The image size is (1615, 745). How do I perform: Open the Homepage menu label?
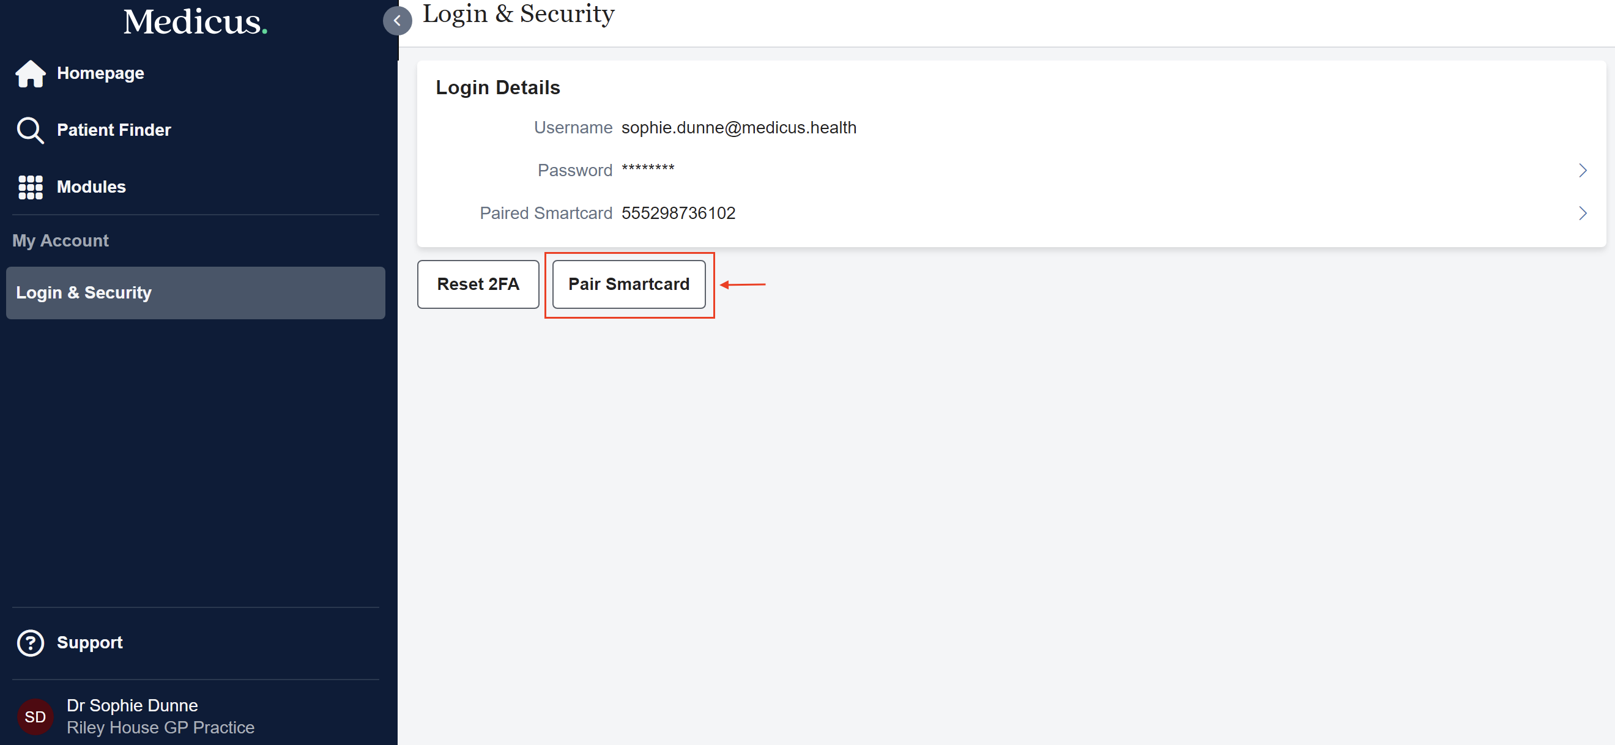point(100,73)
